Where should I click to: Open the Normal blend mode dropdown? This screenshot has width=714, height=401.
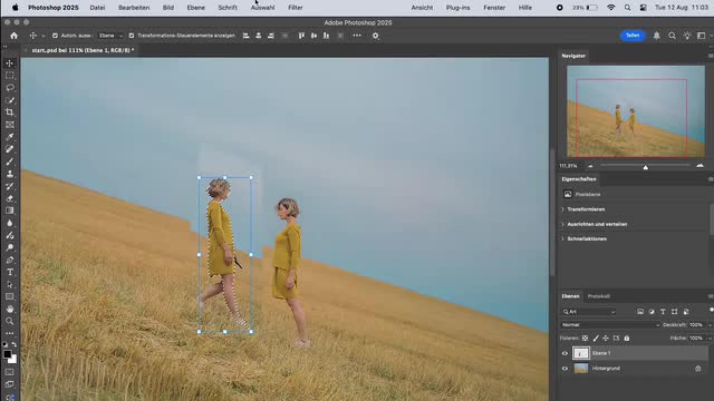[610, 325]
